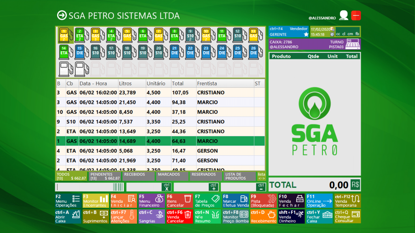
Task: Open ctrl+F8 Monitor Preço Bomba
Action: pyautogui.click(x=235, y=217)
